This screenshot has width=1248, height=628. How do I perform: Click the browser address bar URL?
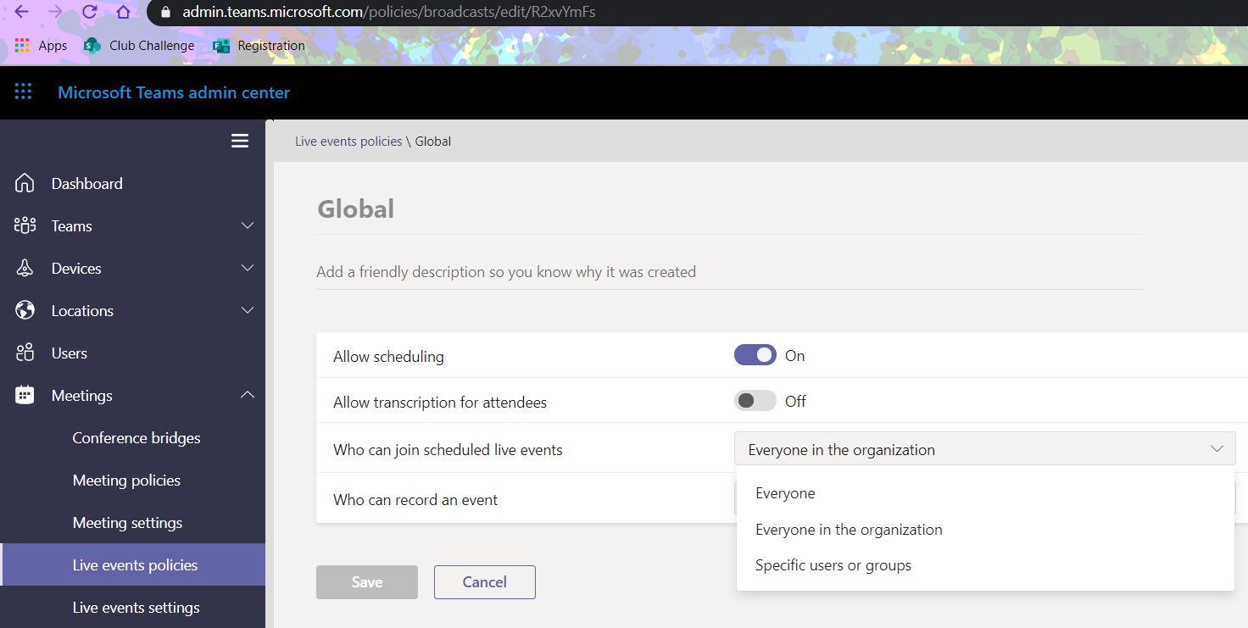tap(389, 13)
